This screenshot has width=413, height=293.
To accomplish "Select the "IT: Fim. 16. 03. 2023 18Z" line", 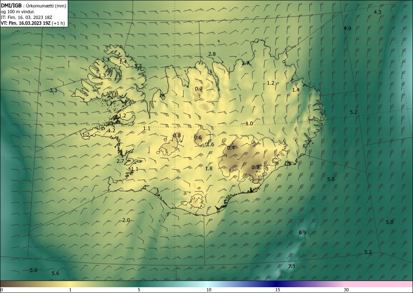I will pyautogui.click(x=26, y=17).
